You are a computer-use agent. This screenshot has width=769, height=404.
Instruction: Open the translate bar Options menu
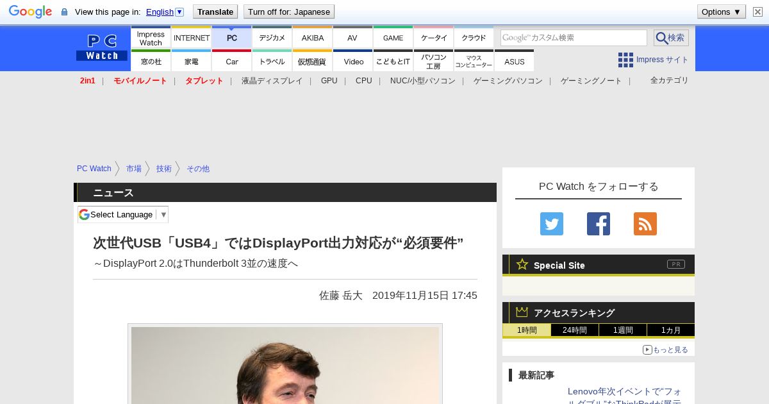pyautogui.click(x=722, y=12)
